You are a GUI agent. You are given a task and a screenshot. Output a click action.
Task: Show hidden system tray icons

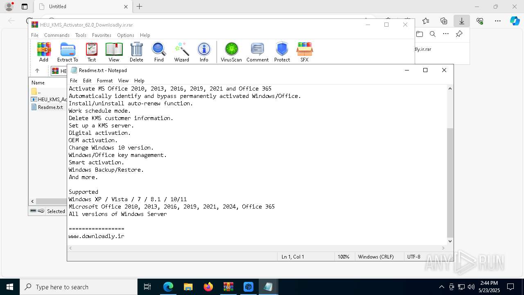(x=441, y=287)
